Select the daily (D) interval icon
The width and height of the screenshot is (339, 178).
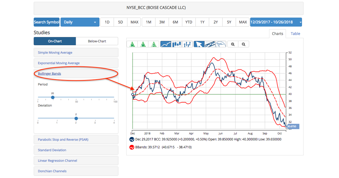click(154, 44)
